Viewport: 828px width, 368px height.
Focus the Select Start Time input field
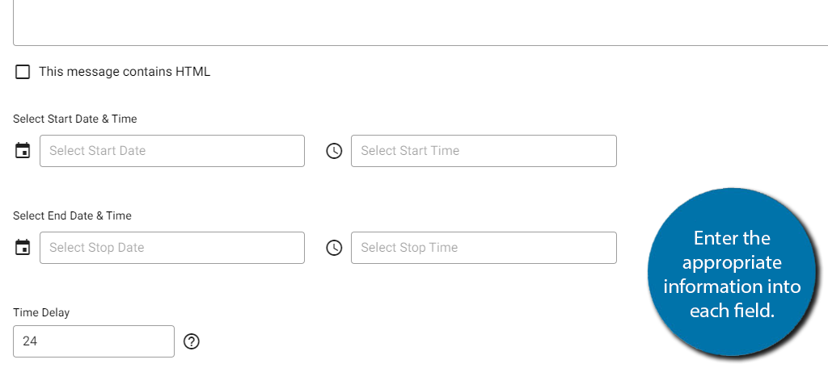point(484,151)
